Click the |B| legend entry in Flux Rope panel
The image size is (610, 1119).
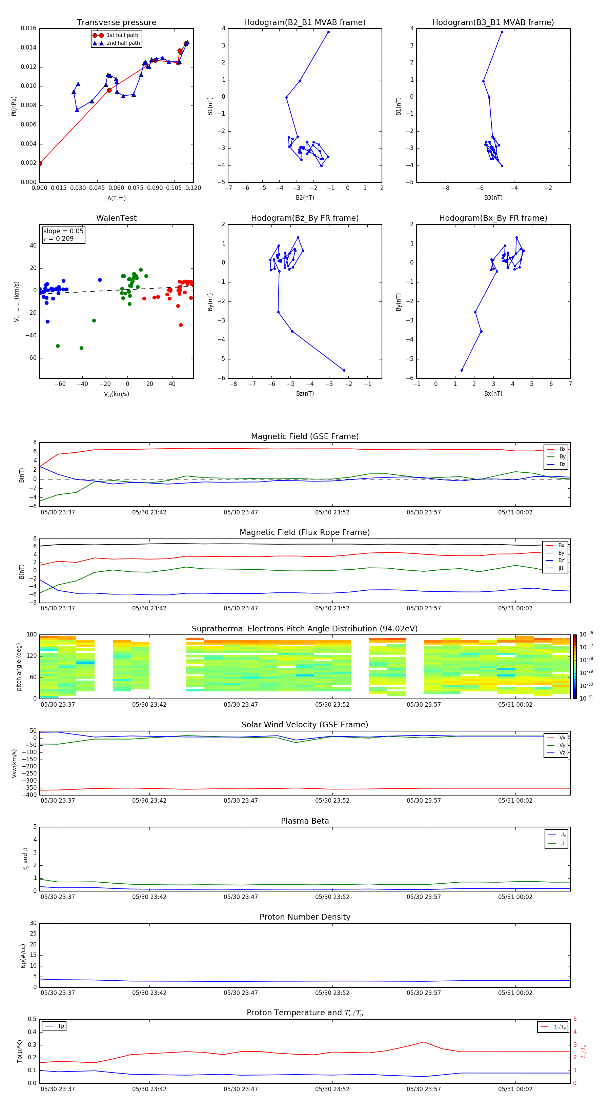(x=555, y=569)
